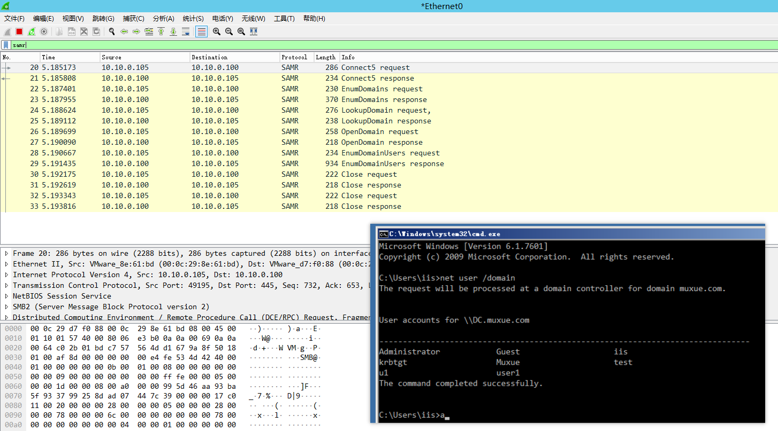The height and width of the screenshot is (431, 778).
Task: Jump to the first packet
Action: pos(161,32)
